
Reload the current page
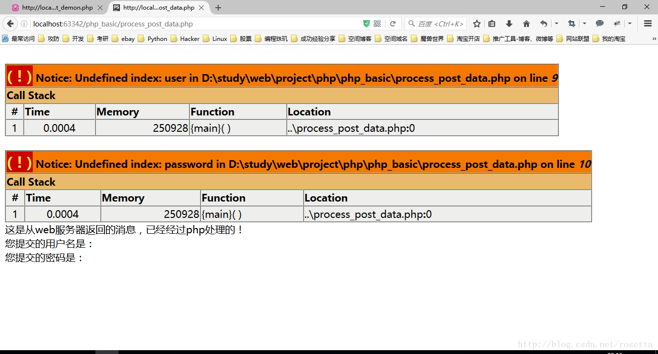[393, 24]
